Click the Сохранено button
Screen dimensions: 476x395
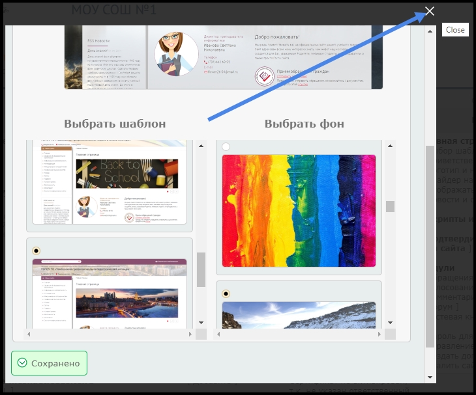(x=49, y=362)
